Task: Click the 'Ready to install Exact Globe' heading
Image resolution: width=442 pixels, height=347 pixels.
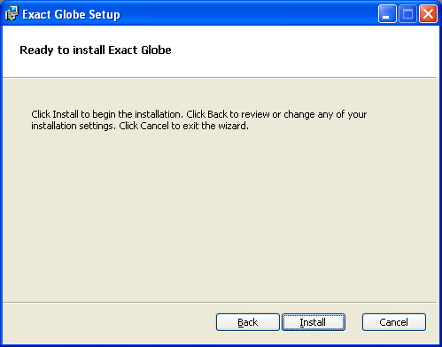Action: coord(96,50)
